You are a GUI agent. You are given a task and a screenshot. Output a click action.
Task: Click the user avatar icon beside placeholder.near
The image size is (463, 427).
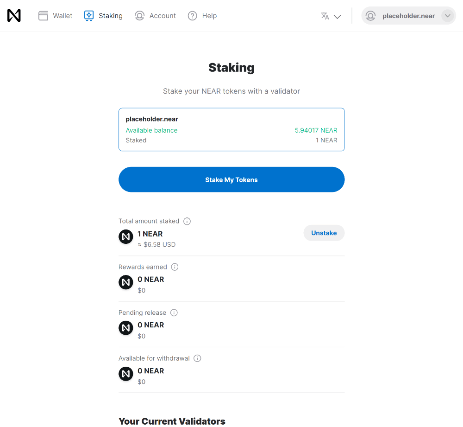(370, 16)
